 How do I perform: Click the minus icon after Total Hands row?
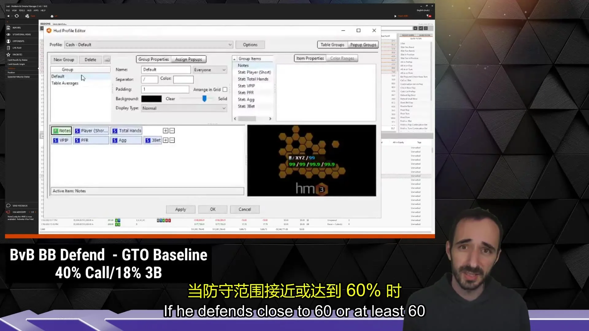tap(172, 131)
